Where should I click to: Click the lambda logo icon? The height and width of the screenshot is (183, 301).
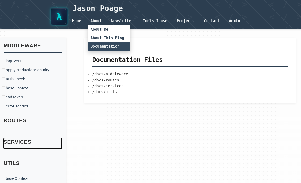pos(59,16)
